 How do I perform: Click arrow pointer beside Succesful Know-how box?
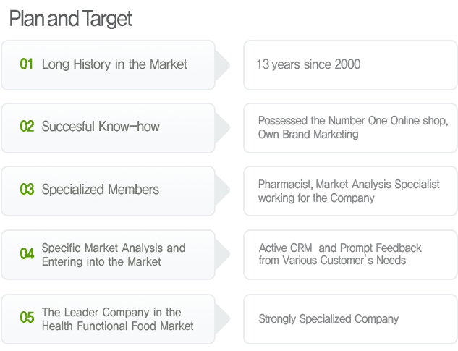tap(222, 128)
